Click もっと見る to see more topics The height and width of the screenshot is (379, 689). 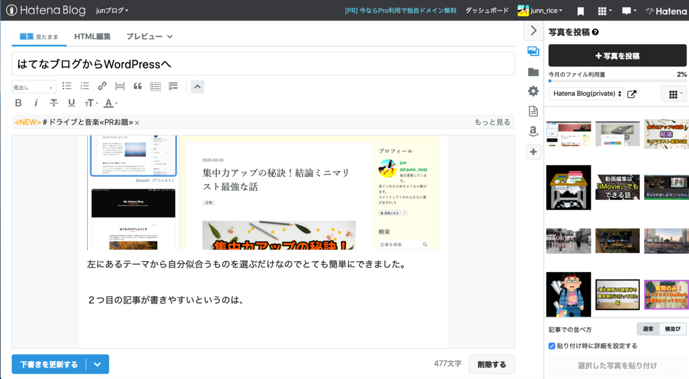[492, 122]
